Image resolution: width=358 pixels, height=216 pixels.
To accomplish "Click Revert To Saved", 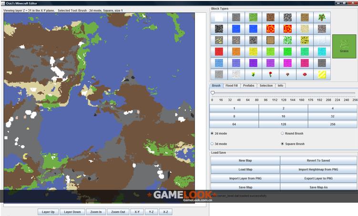I will 318,160.
